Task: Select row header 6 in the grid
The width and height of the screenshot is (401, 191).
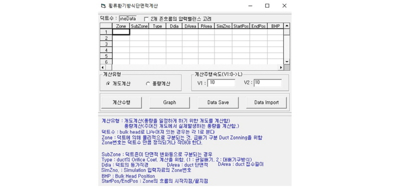Action: 106,61
